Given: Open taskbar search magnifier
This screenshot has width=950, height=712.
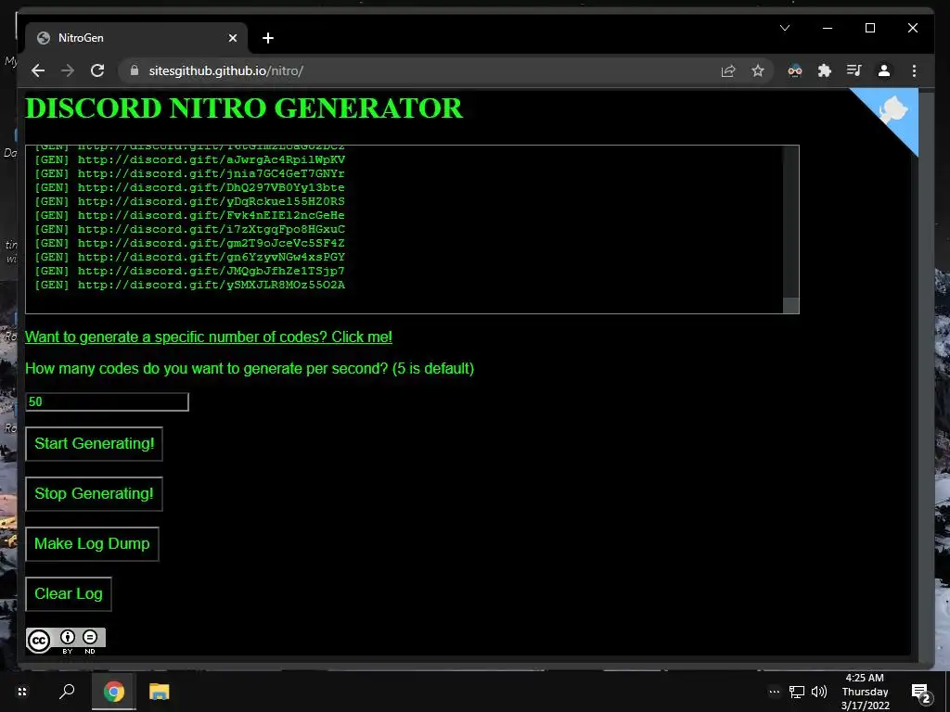Looking at the screenshot, I should click(x=67, y=692).
